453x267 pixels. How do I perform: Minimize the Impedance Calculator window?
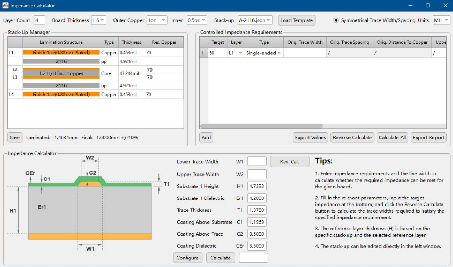[x=411, y=5]
